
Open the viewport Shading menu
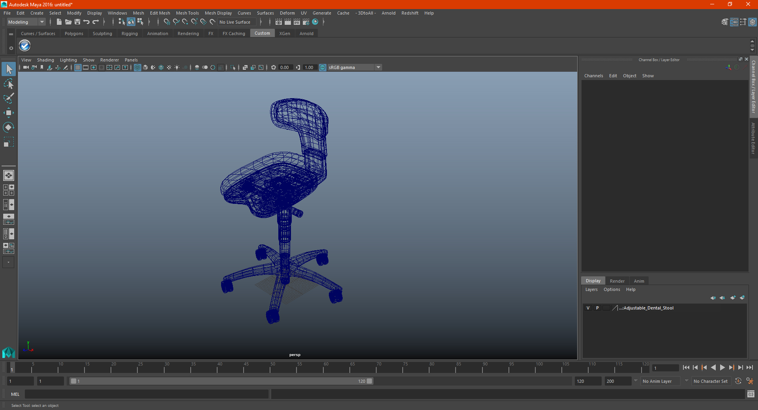(x=45, y=60)
